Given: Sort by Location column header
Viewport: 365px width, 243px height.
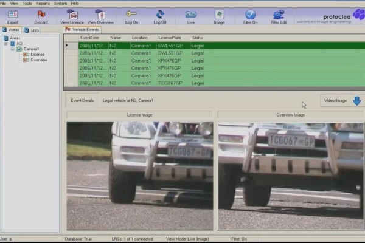Looking at the screenshot, I should (x=143, y=38).
